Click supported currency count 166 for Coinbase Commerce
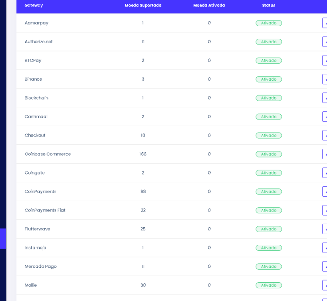 click(x=143, y=154)
